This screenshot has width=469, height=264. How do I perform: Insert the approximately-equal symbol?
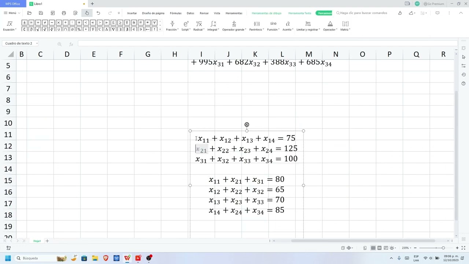coord(141,22)
